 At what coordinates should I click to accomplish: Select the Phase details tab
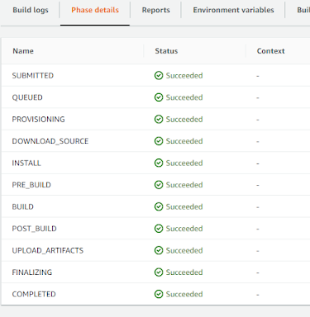pos(95,10)
